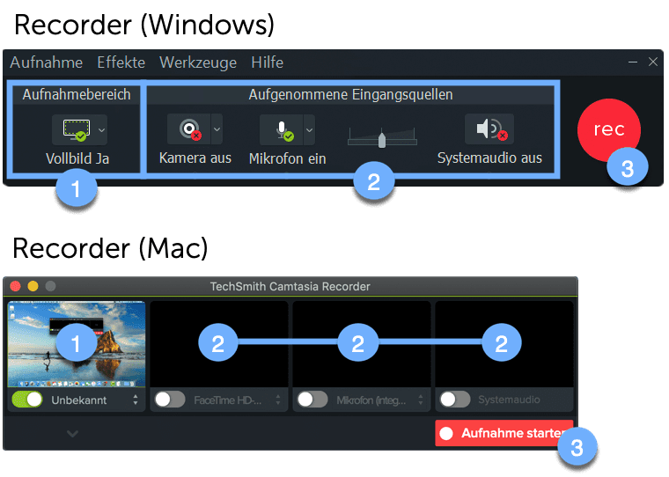Open the microphone source dropdown arrow
Viewport: 669px width, 477px height.
pos(309,129)
